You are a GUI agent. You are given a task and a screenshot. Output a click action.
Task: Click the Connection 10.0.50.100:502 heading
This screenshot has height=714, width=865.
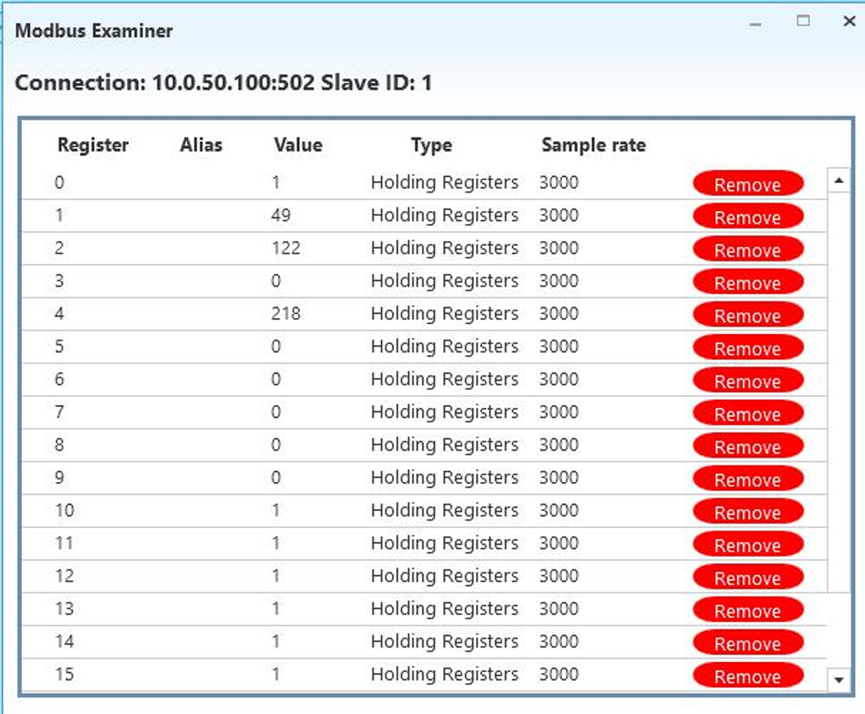pyautogui.click(x=223, y=82)
